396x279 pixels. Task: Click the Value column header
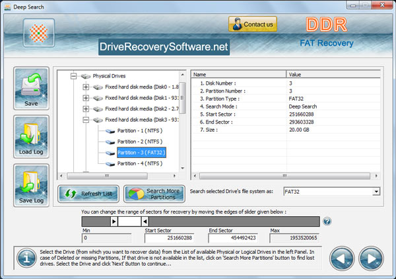[x=333, y=74]
